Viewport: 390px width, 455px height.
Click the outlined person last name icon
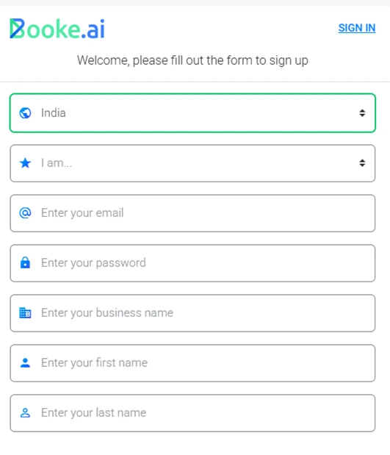tap(25, 412)
